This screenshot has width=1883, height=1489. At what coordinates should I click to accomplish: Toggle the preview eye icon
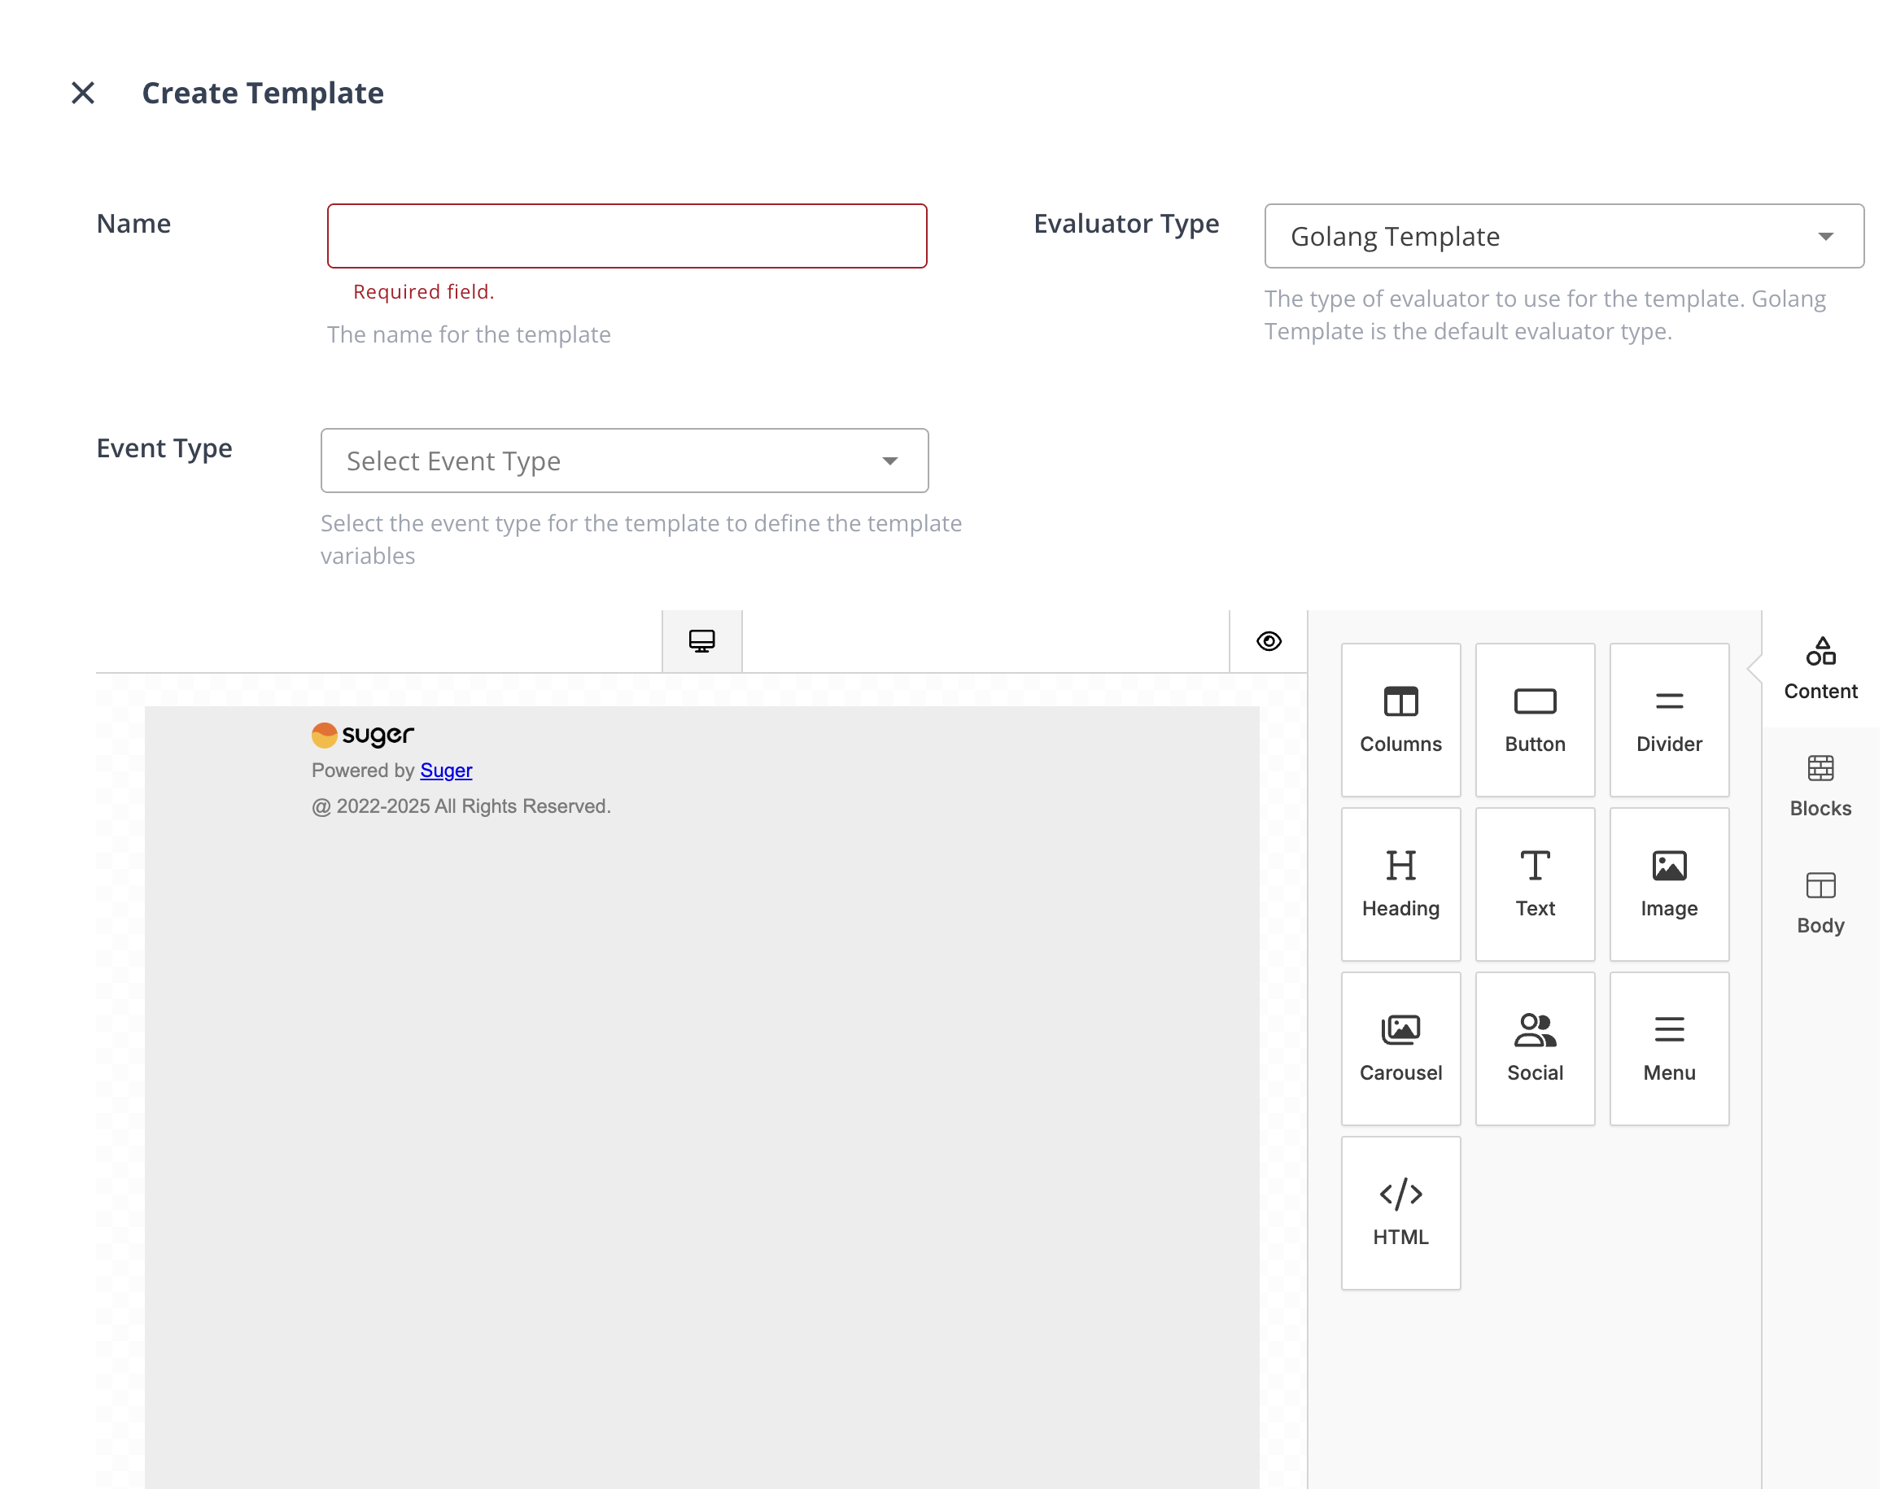coord(1269,641)
